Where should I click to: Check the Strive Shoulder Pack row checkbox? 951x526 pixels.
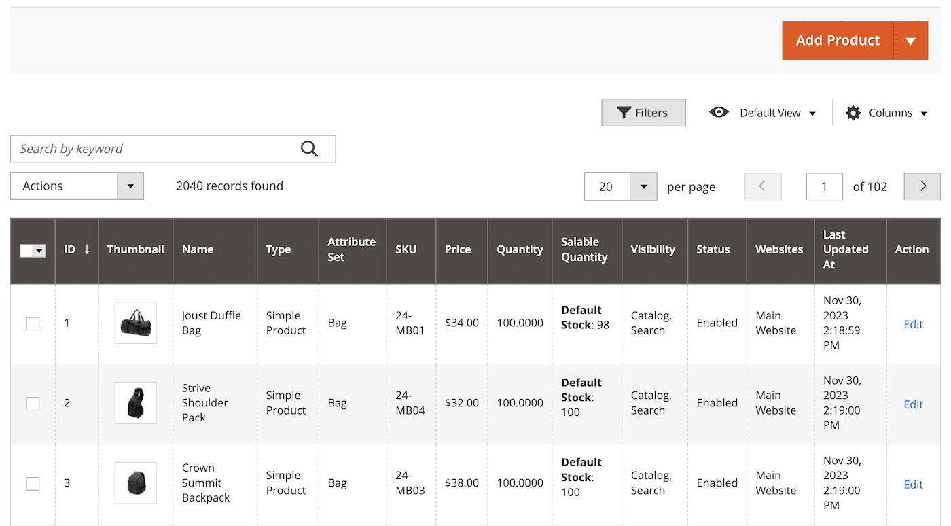[33, 403]
